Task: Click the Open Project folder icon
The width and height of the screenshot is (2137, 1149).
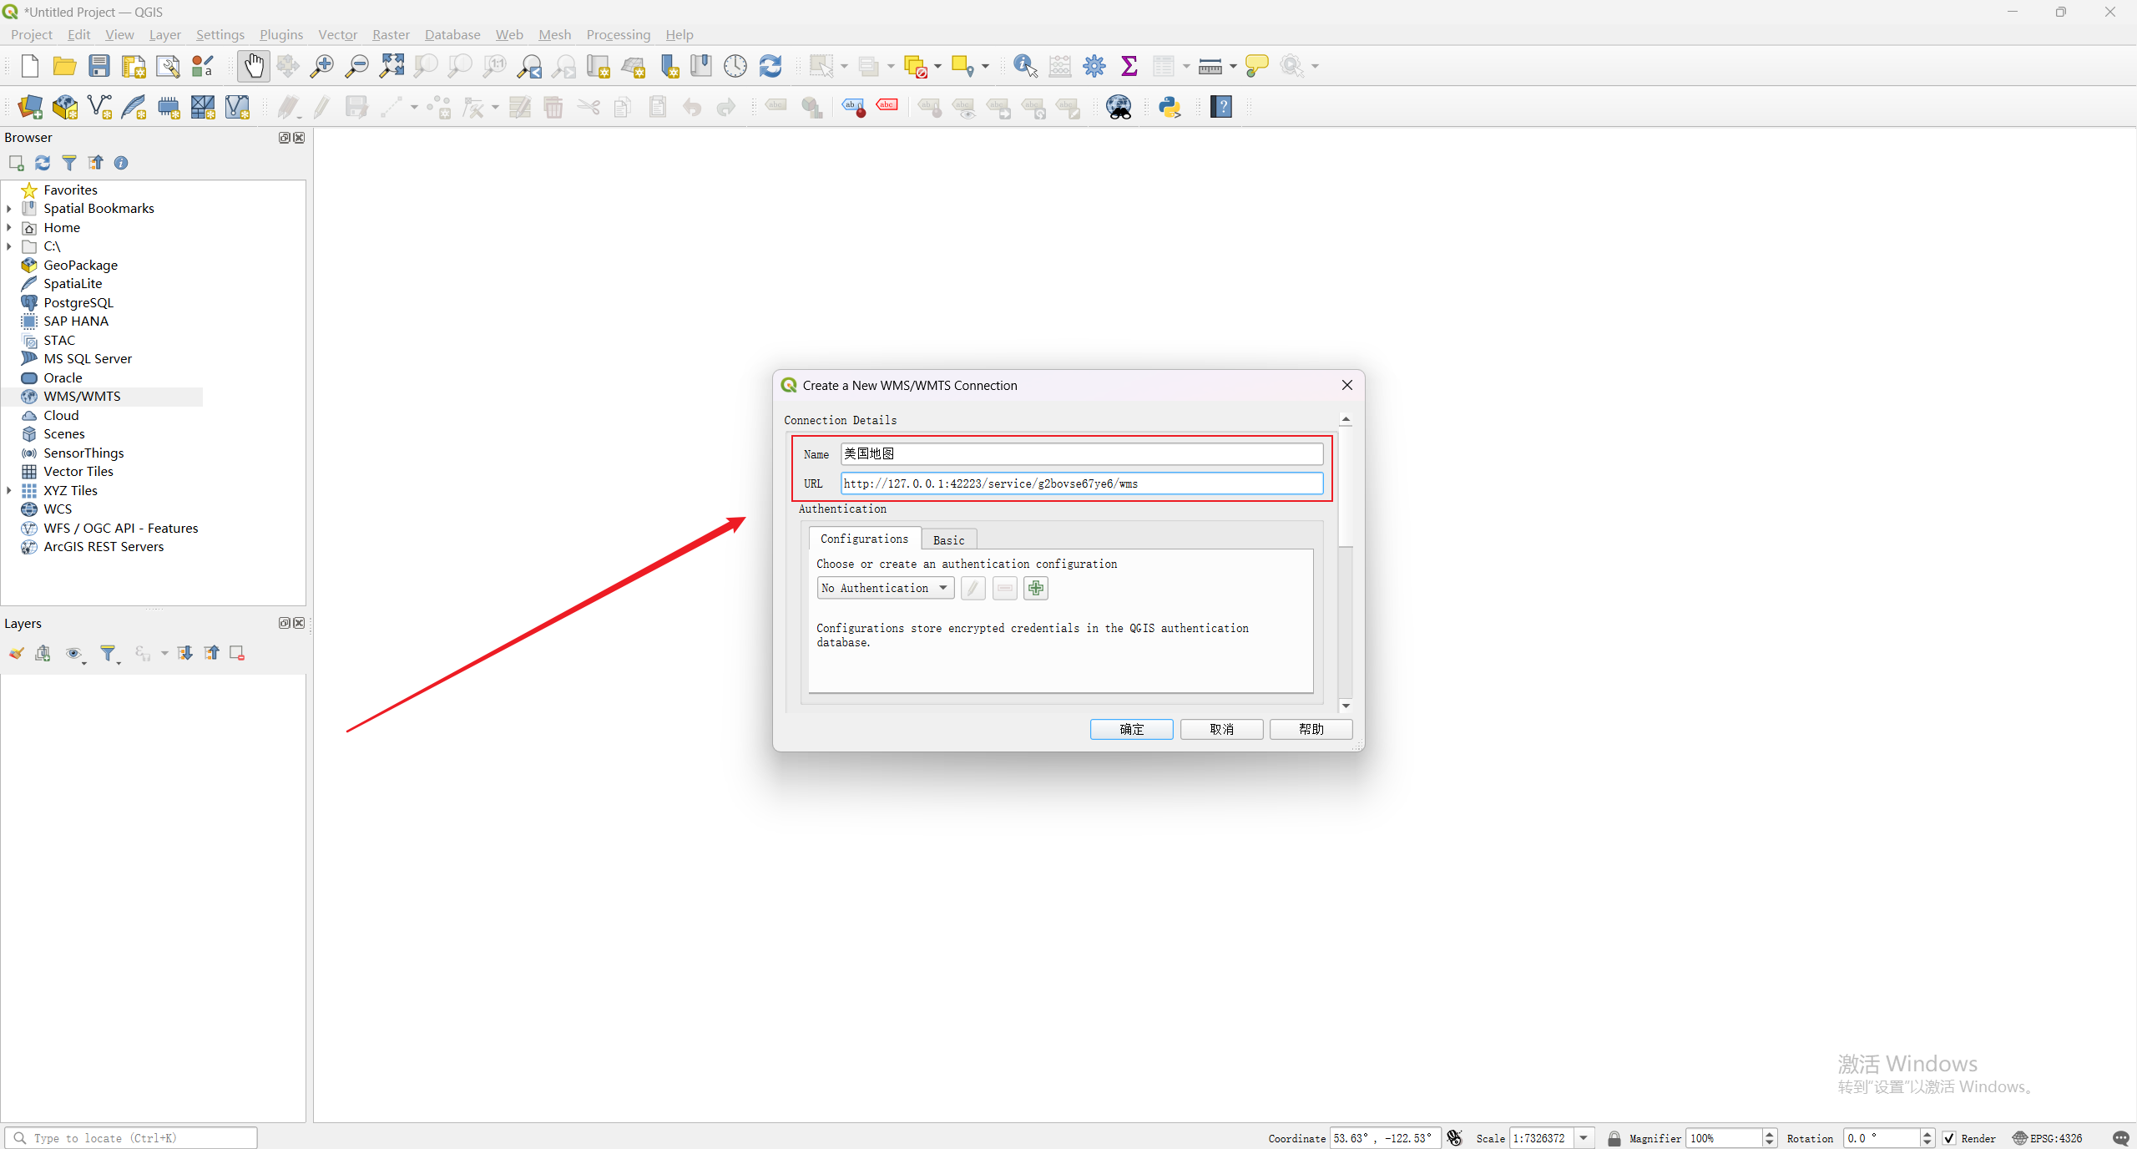Action: coord(64,66)
